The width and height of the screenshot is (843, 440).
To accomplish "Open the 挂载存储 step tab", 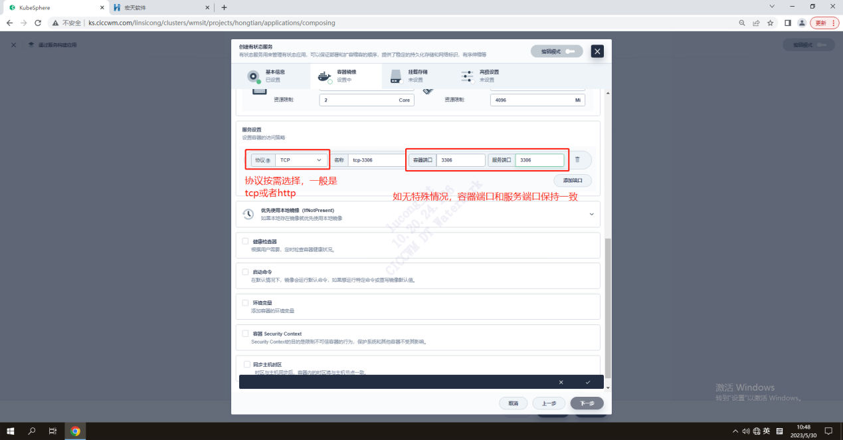I will 417,76.
